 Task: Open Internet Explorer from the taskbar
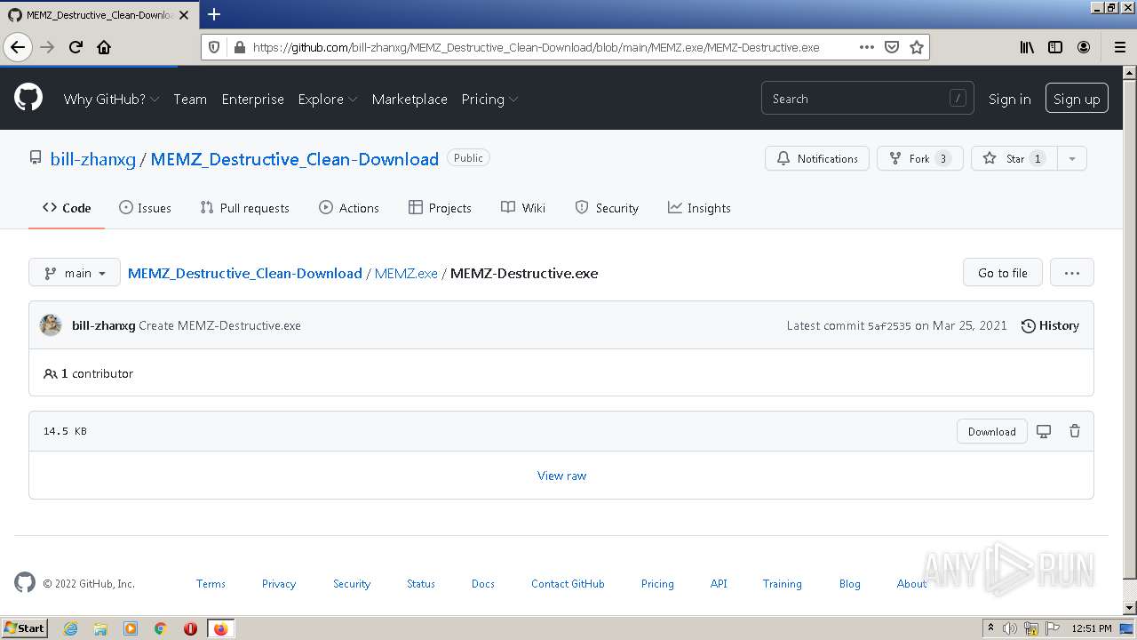(x=70, y=628)
